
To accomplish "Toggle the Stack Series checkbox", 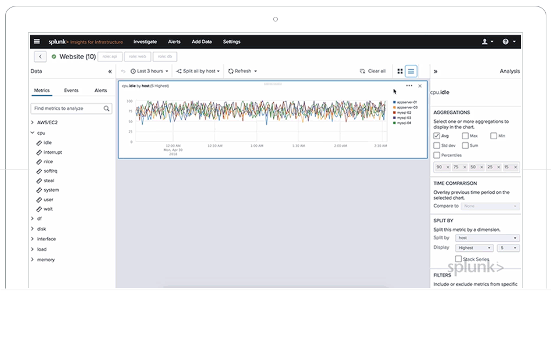I will pyautogui.click(x=459, y=259).
